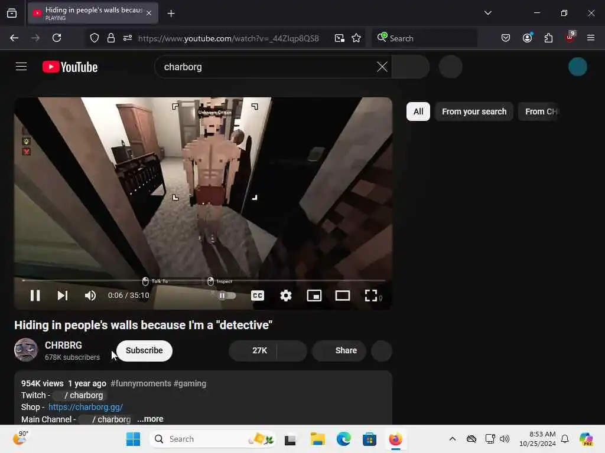Show site security lock info
The width and height of the screenshot is (605, 453).
pos(111,38)
